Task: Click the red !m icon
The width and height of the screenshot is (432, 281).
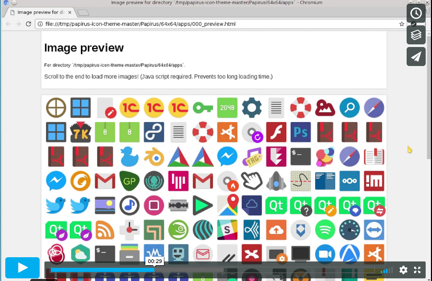Action: click(374, 181)
